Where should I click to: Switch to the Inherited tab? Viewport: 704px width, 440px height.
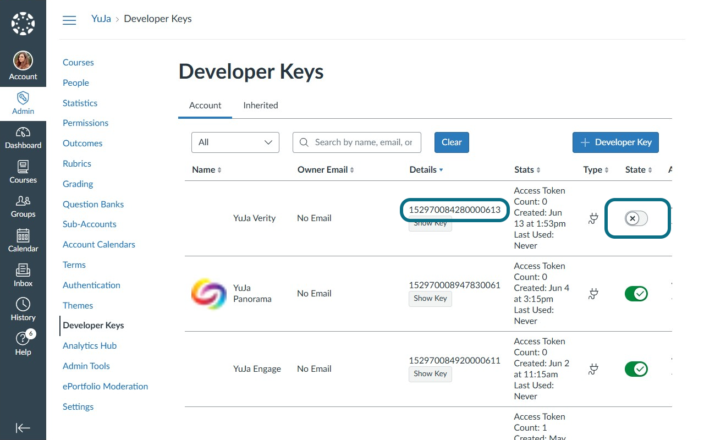tap(261, 106)
